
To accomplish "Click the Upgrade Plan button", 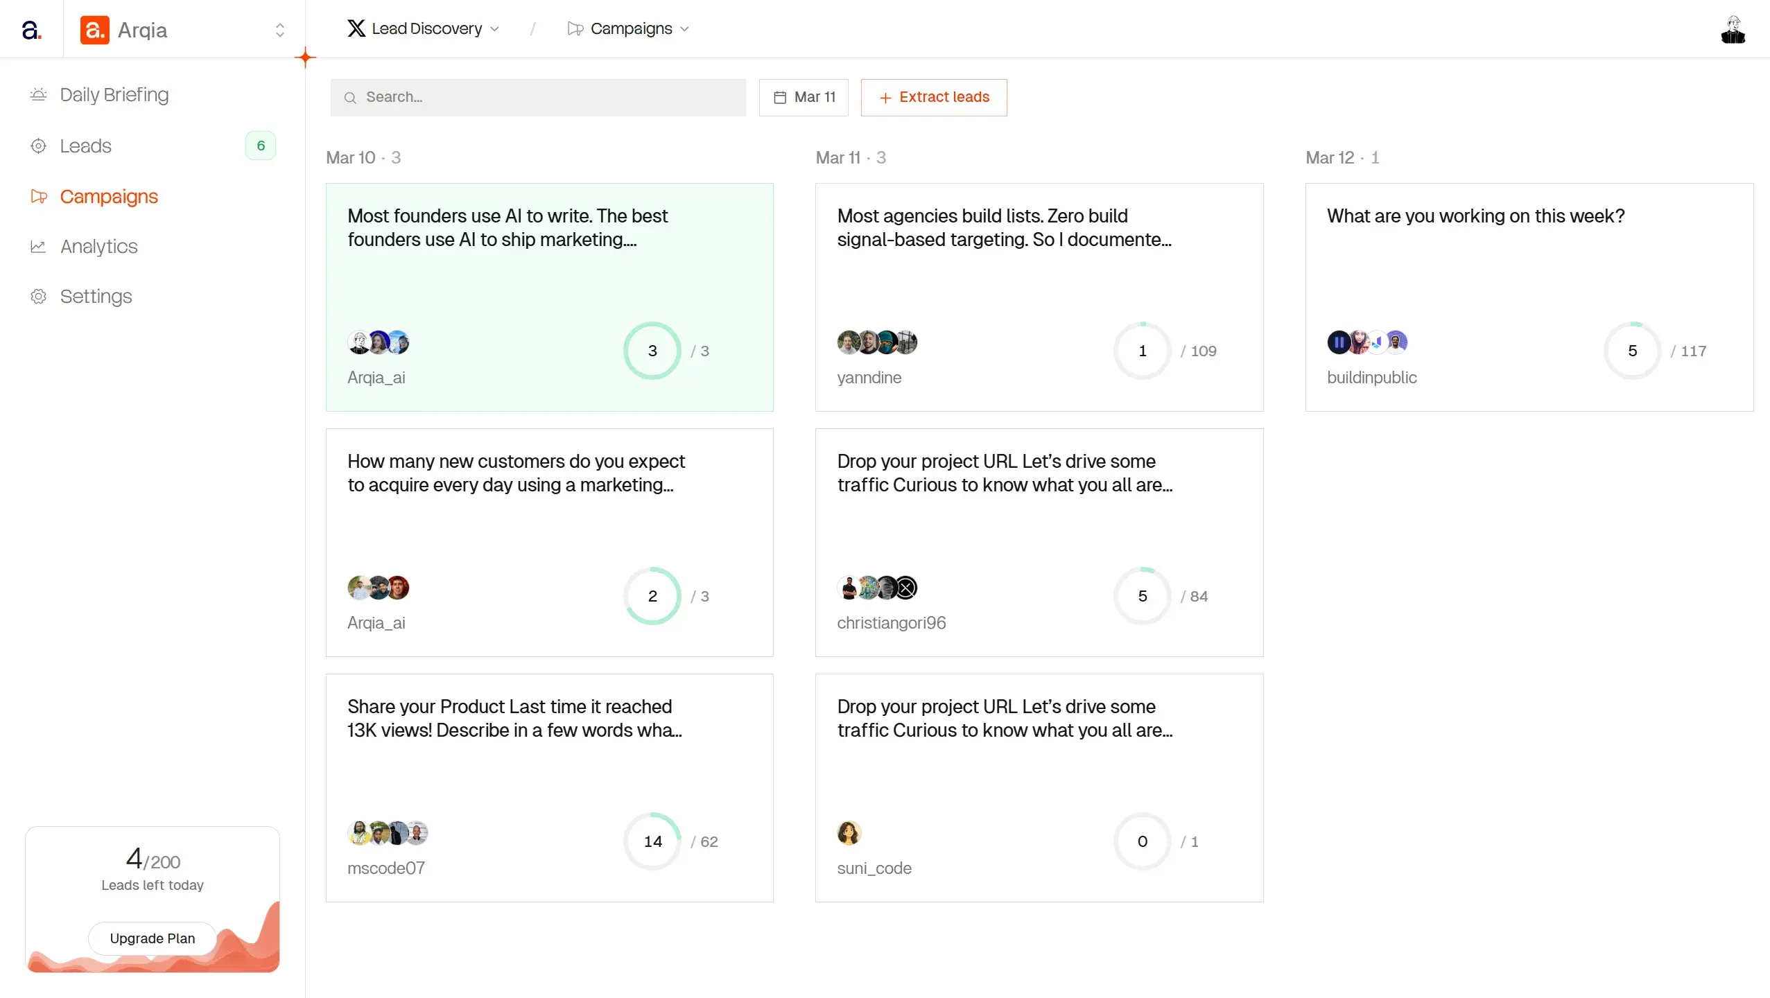I will tap(153, 938).
